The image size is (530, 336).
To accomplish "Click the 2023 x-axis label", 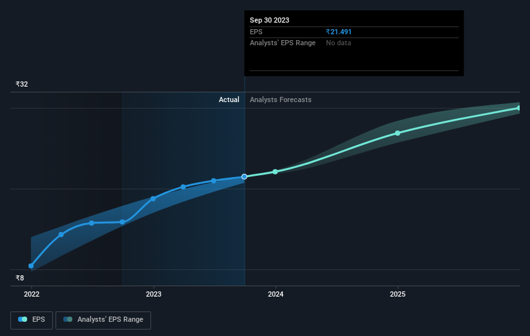I will pos(154,295).
